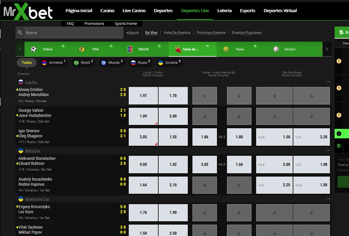This screenshot has width=349, height=236.
Task: Click the bet slip icon in green header
Action: (x=341, y=33)
